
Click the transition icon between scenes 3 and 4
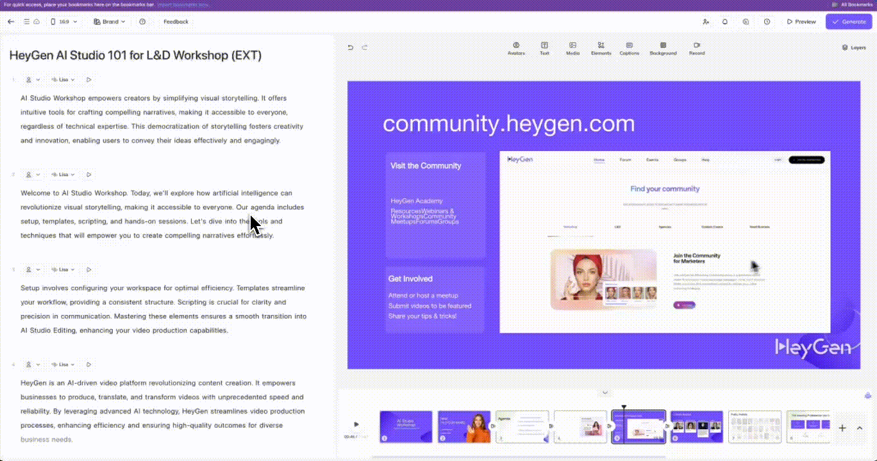(x=552, y=426)
